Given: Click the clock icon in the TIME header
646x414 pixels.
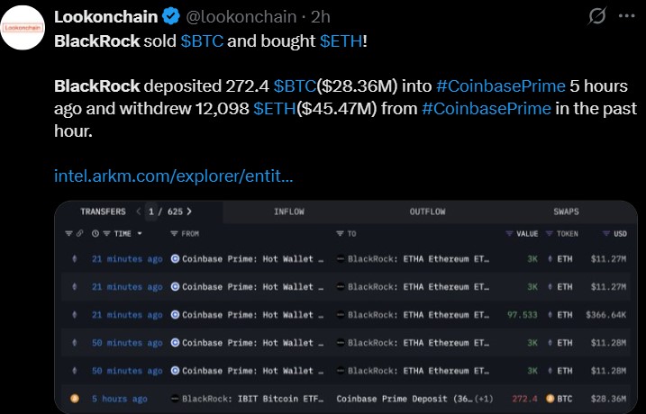Looking at the screenshot, I should tap(95, 234).
